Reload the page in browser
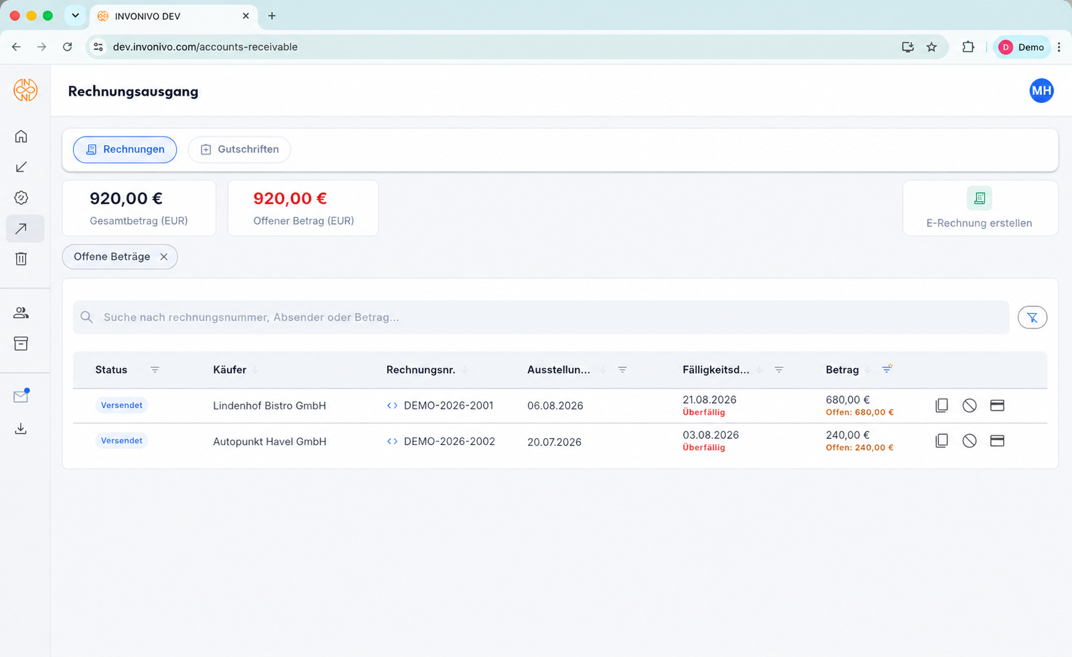This screenshot has height=657, width=1072. [68, 47]
